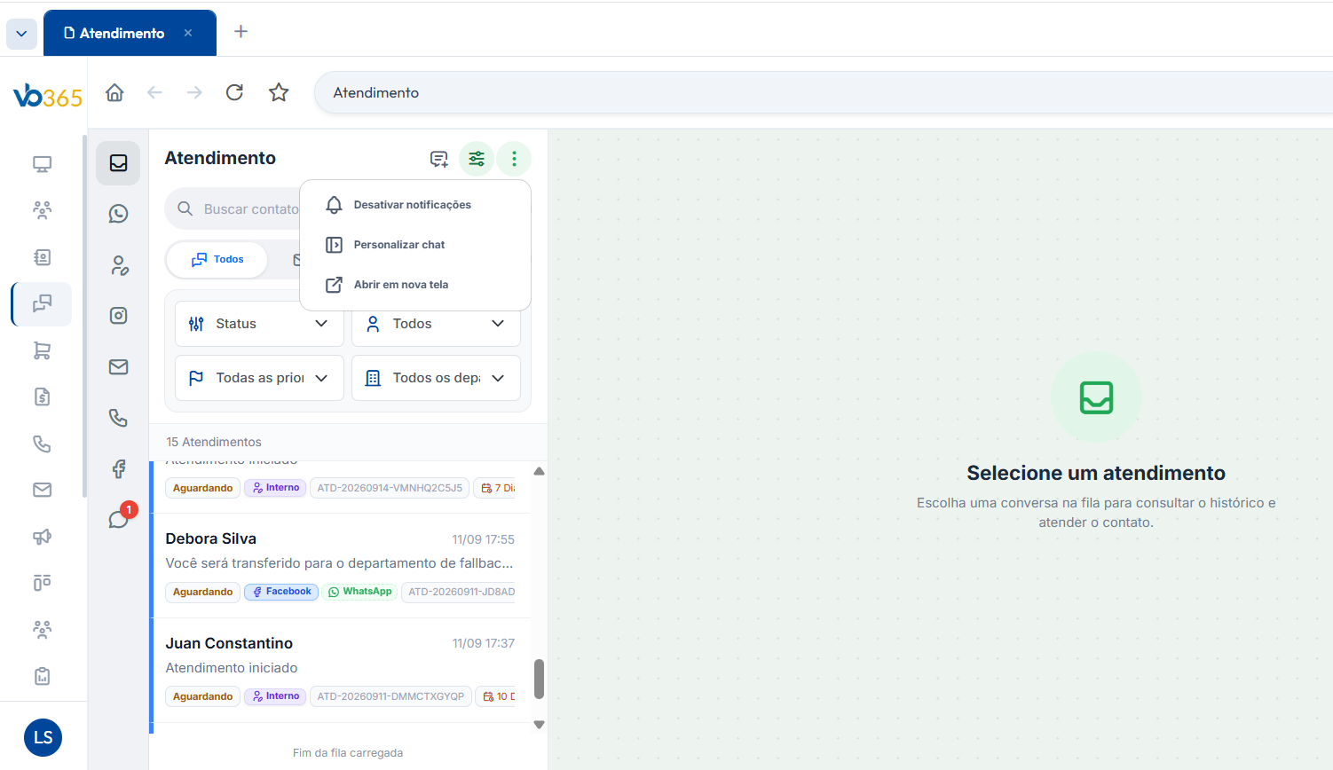Open the Facebook channel icon

118,468
